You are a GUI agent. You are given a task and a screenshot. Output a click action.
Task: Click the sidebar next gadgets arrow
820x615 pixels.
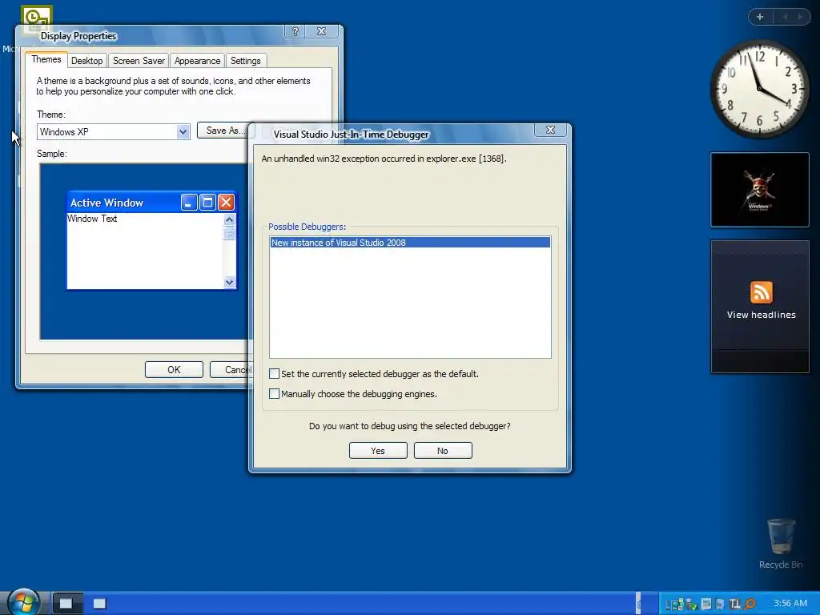pos(800,17)
